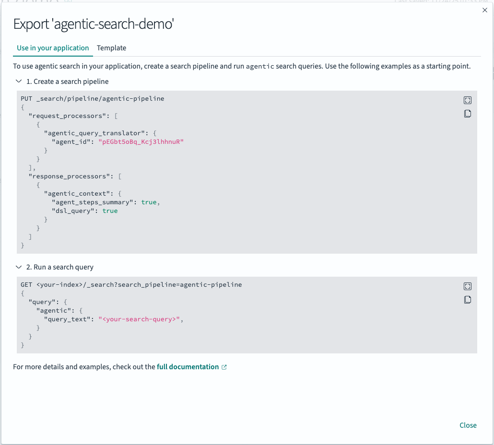Click the agent_steps_summary setting
Viewport: 494px width, 445px height.
pos(96,202)
